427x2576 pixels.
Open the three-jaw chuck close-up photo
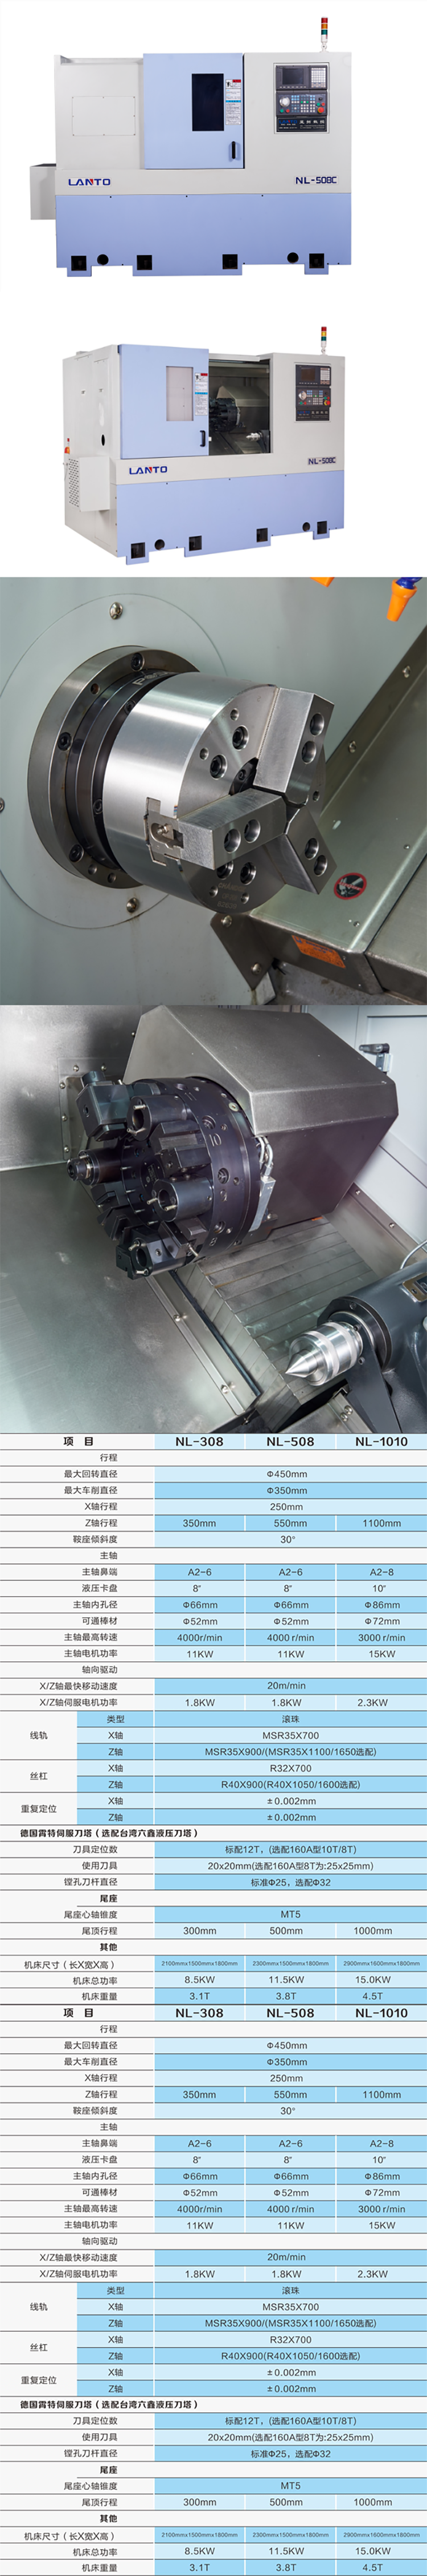tap(213, 790)
